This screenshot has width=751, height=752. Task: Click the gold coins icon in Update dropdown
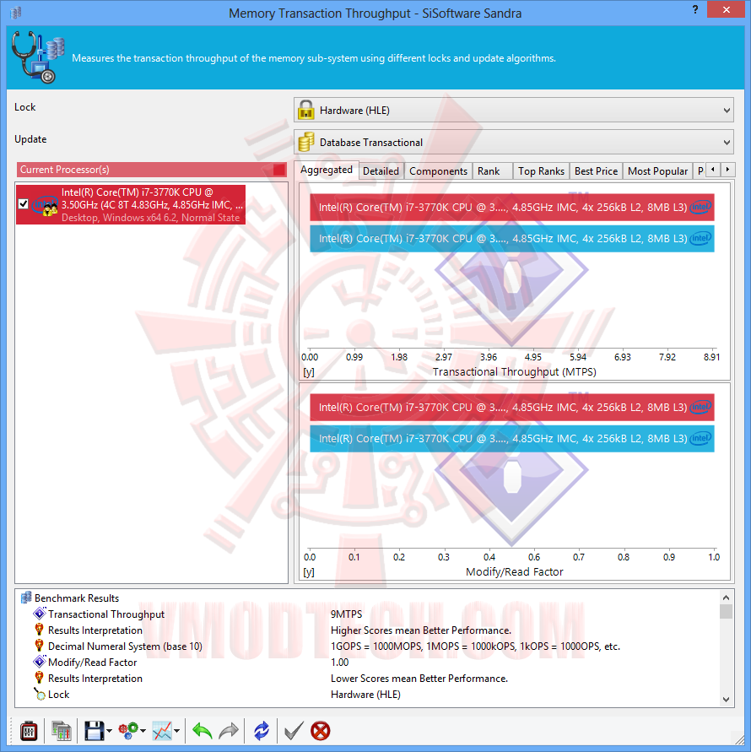click(x=306, y=142)
